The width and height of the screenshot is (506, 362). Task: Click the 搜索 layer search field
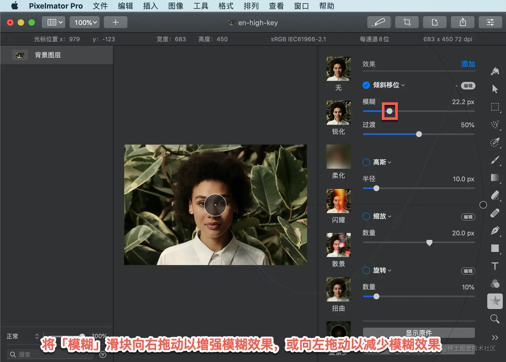(50, 354)
